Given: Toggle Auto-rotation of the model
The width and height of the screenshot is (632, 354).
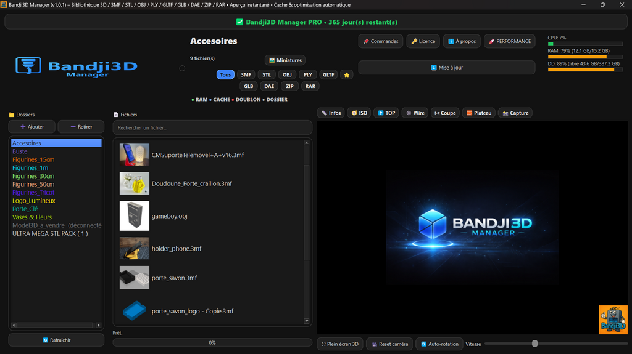Looking at the screenshot, I should point(439,344).
